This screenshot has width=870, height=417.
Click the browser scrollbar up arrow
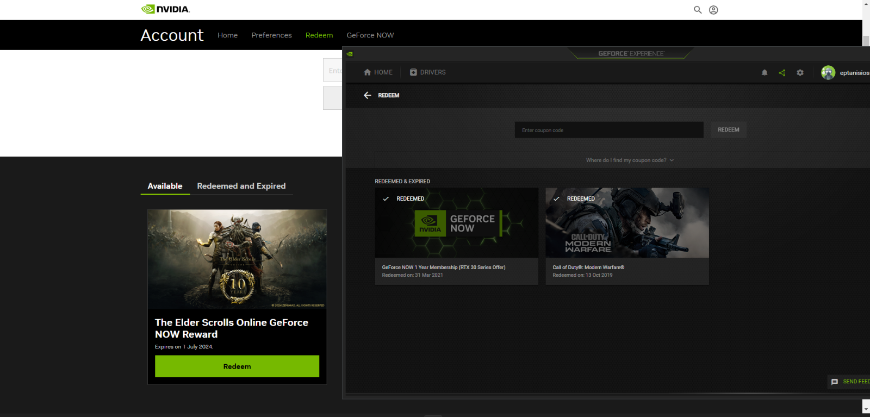(x=866, y=4)
